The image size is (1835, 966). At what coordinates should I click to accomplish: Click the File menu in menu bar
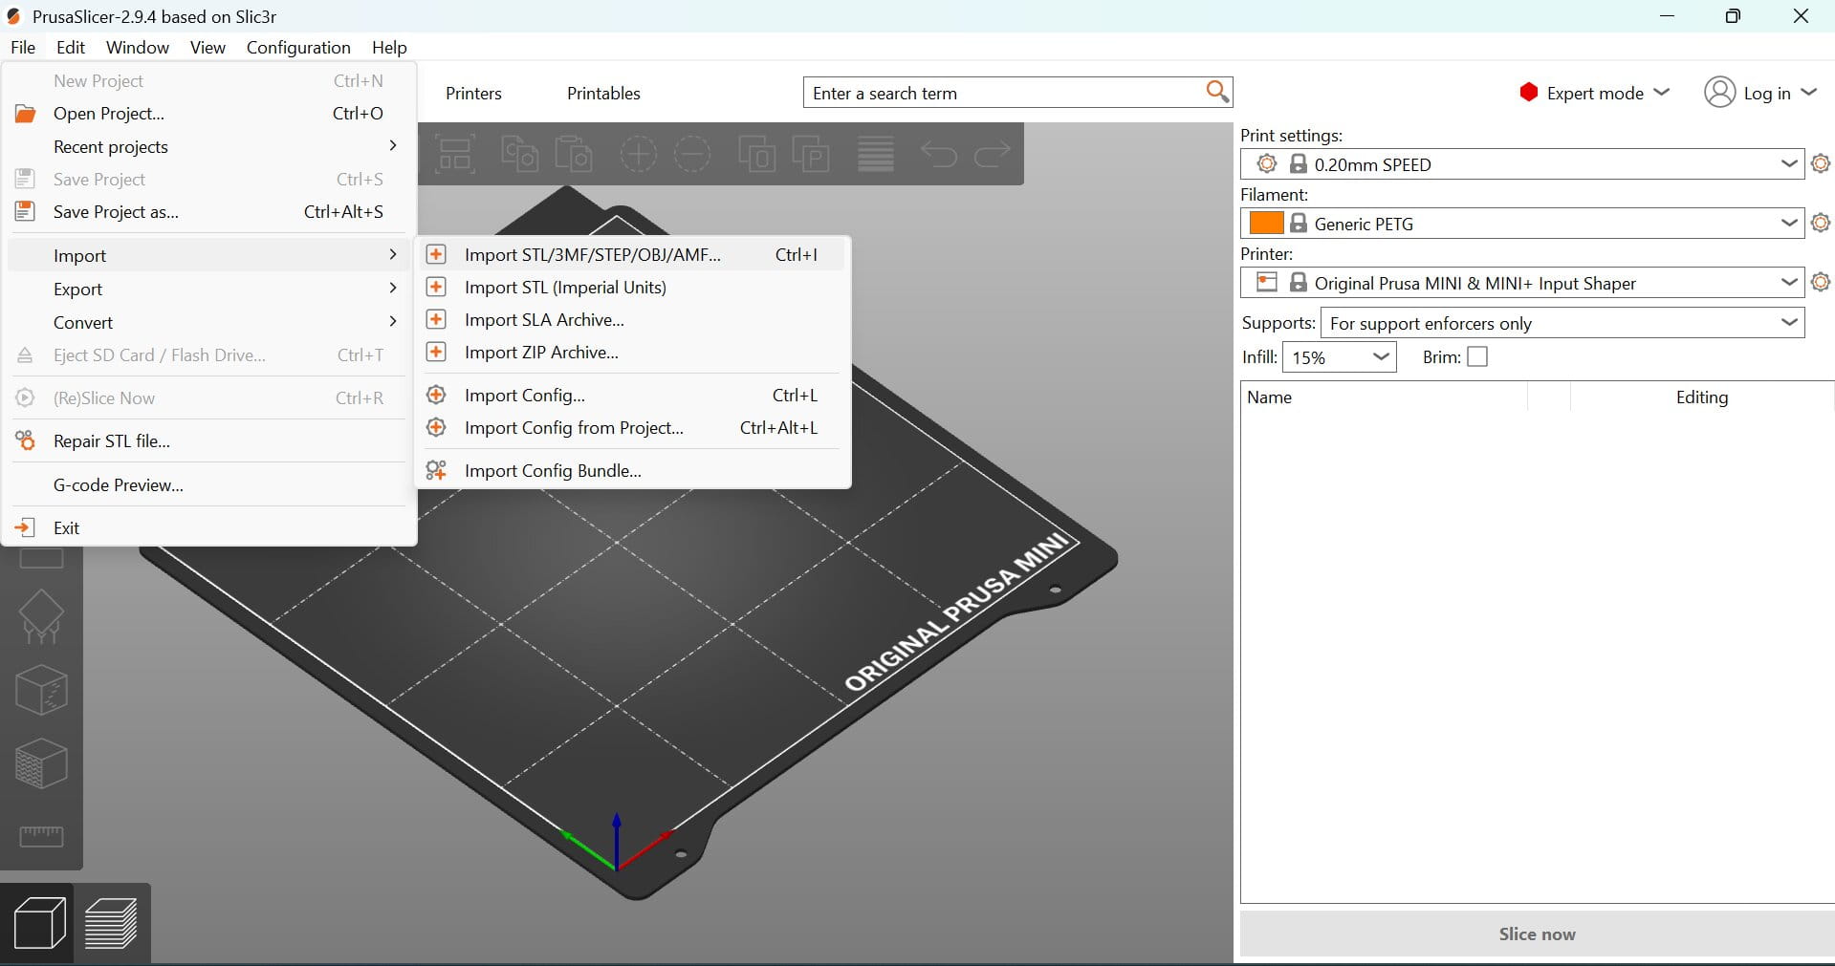tap(23, 47)
